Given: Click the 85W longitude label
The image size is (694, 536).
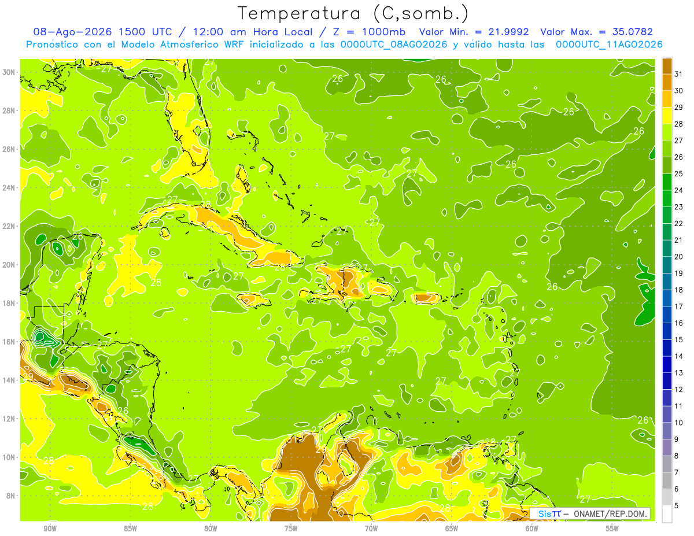Looking at the screenshot, I should point(130,528).
